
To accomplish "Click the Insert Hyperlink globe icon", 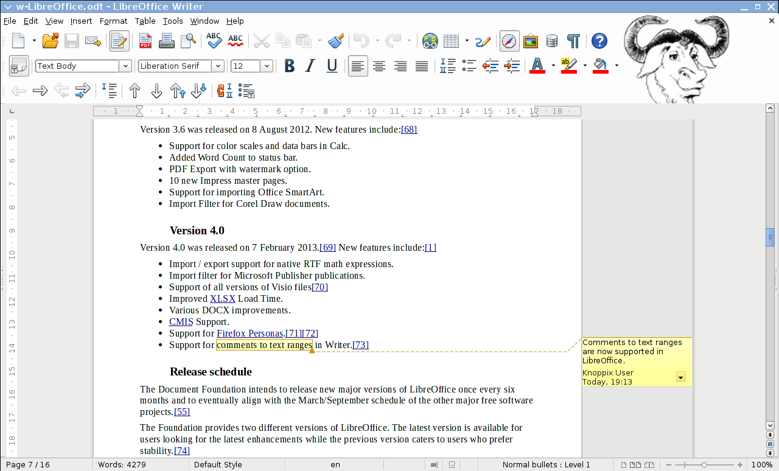I will pos(430,41).
